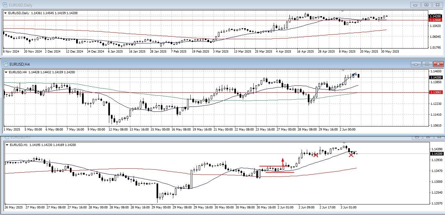Screen dimensions: 445x215
Task: Select the rightmost red X mark on H1 chart
Action: point(351,155)
